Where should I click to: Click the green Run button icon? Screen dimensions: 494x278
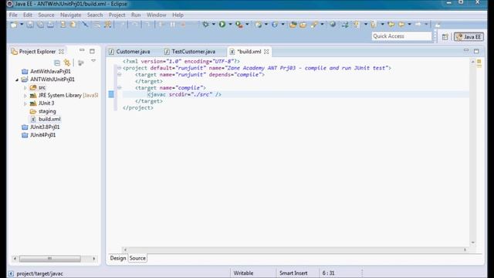222,24
